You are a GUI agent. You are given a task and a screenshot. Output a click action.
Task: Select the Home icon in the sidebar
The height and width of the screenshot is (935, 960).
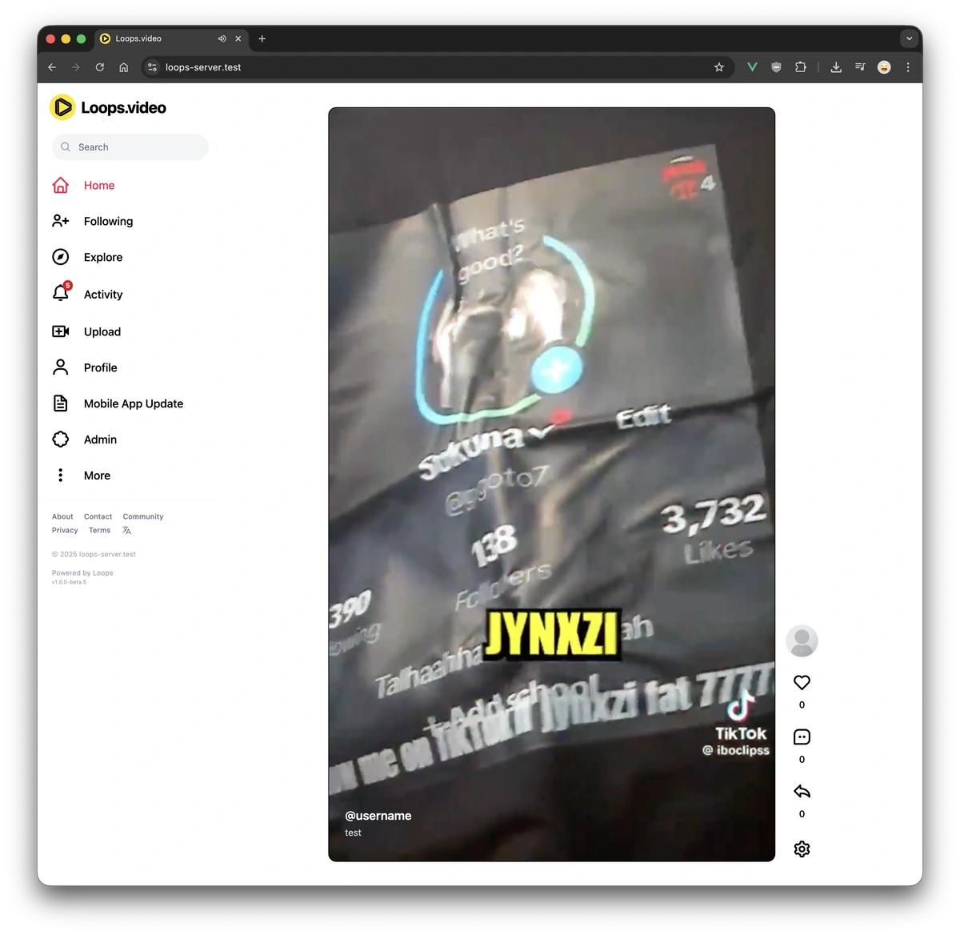pyautogui.click(x=60, y=185)
